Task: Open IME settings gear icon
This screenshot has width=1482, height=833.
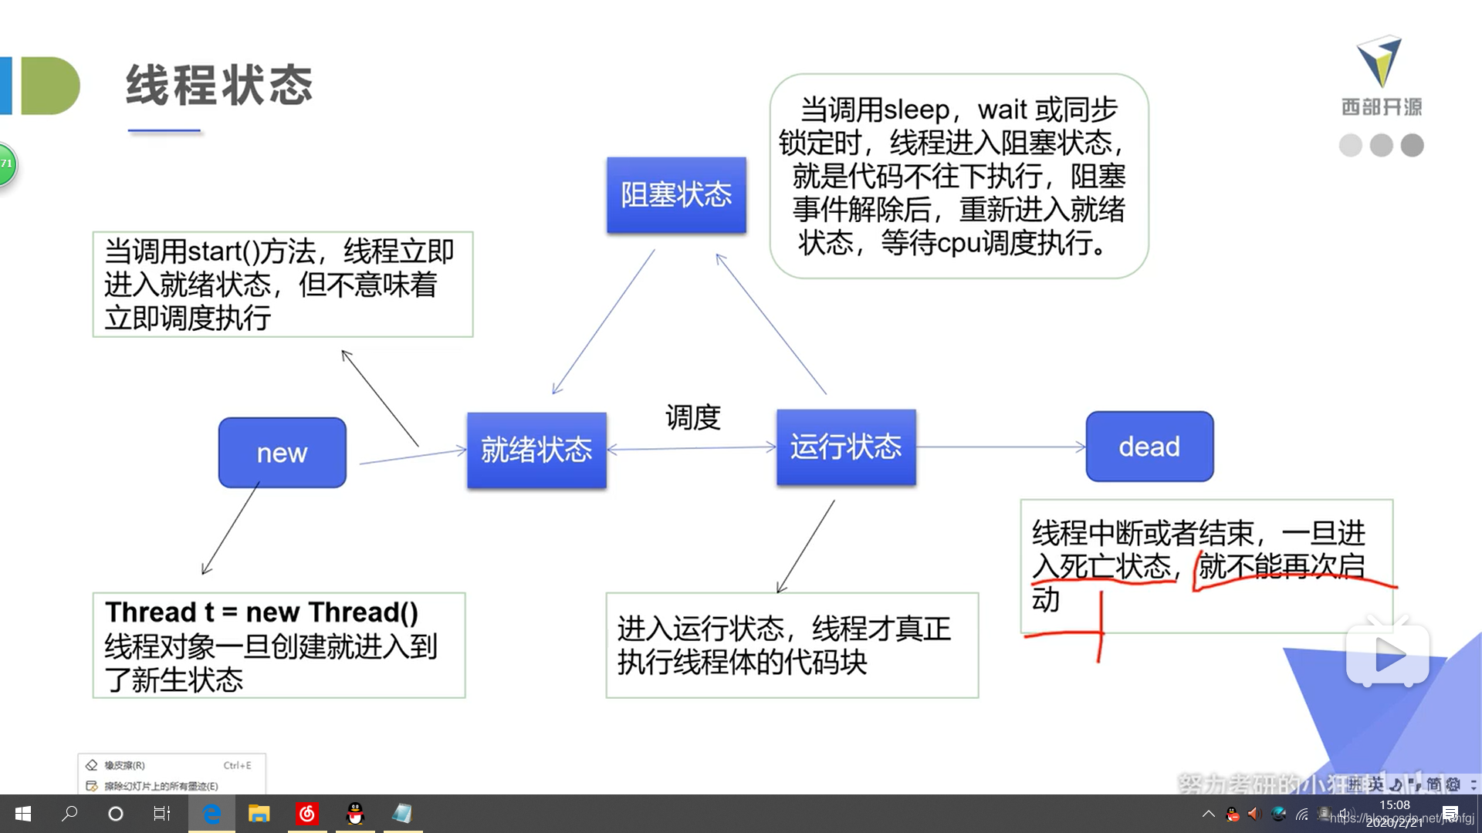Action: (x=1453, y=784)
